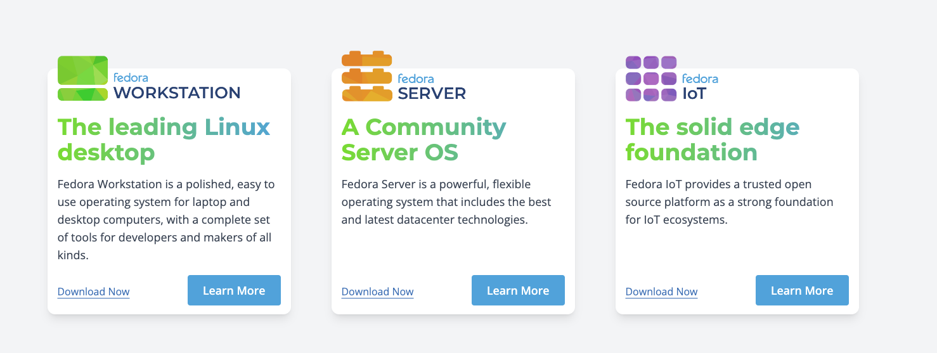Learn more about Fedora IoT
Screen dimensions: 937x353
pos(802,290)
